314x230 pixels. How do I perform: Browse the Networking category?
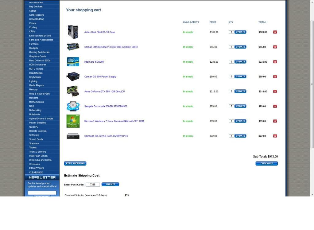click(x=35, y=110)
